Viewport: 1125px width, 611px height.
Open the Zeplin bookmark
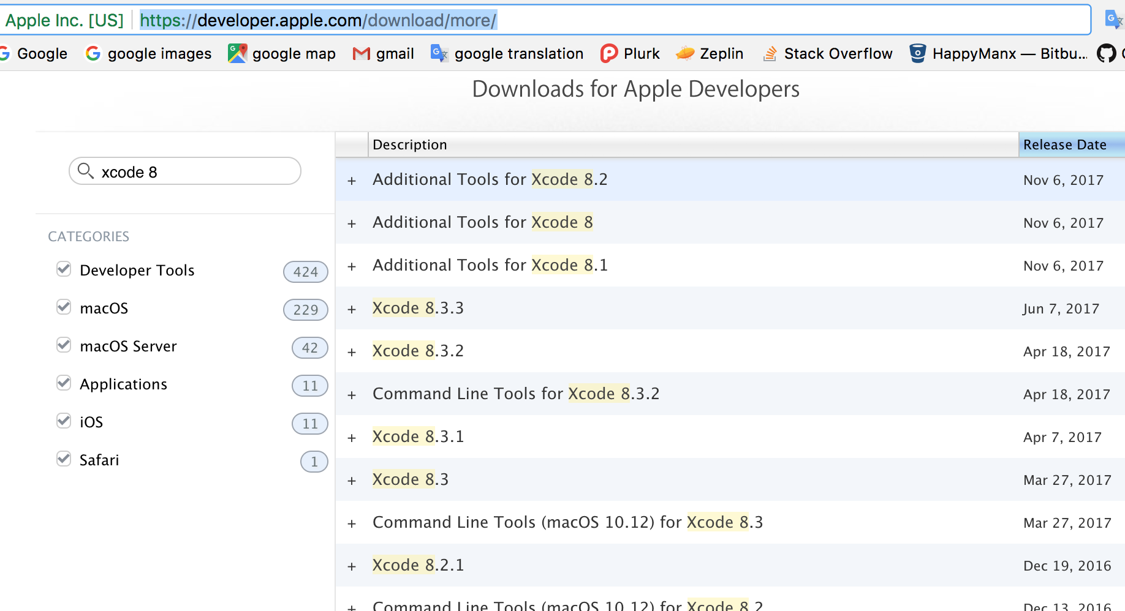(x=710, y=54)
